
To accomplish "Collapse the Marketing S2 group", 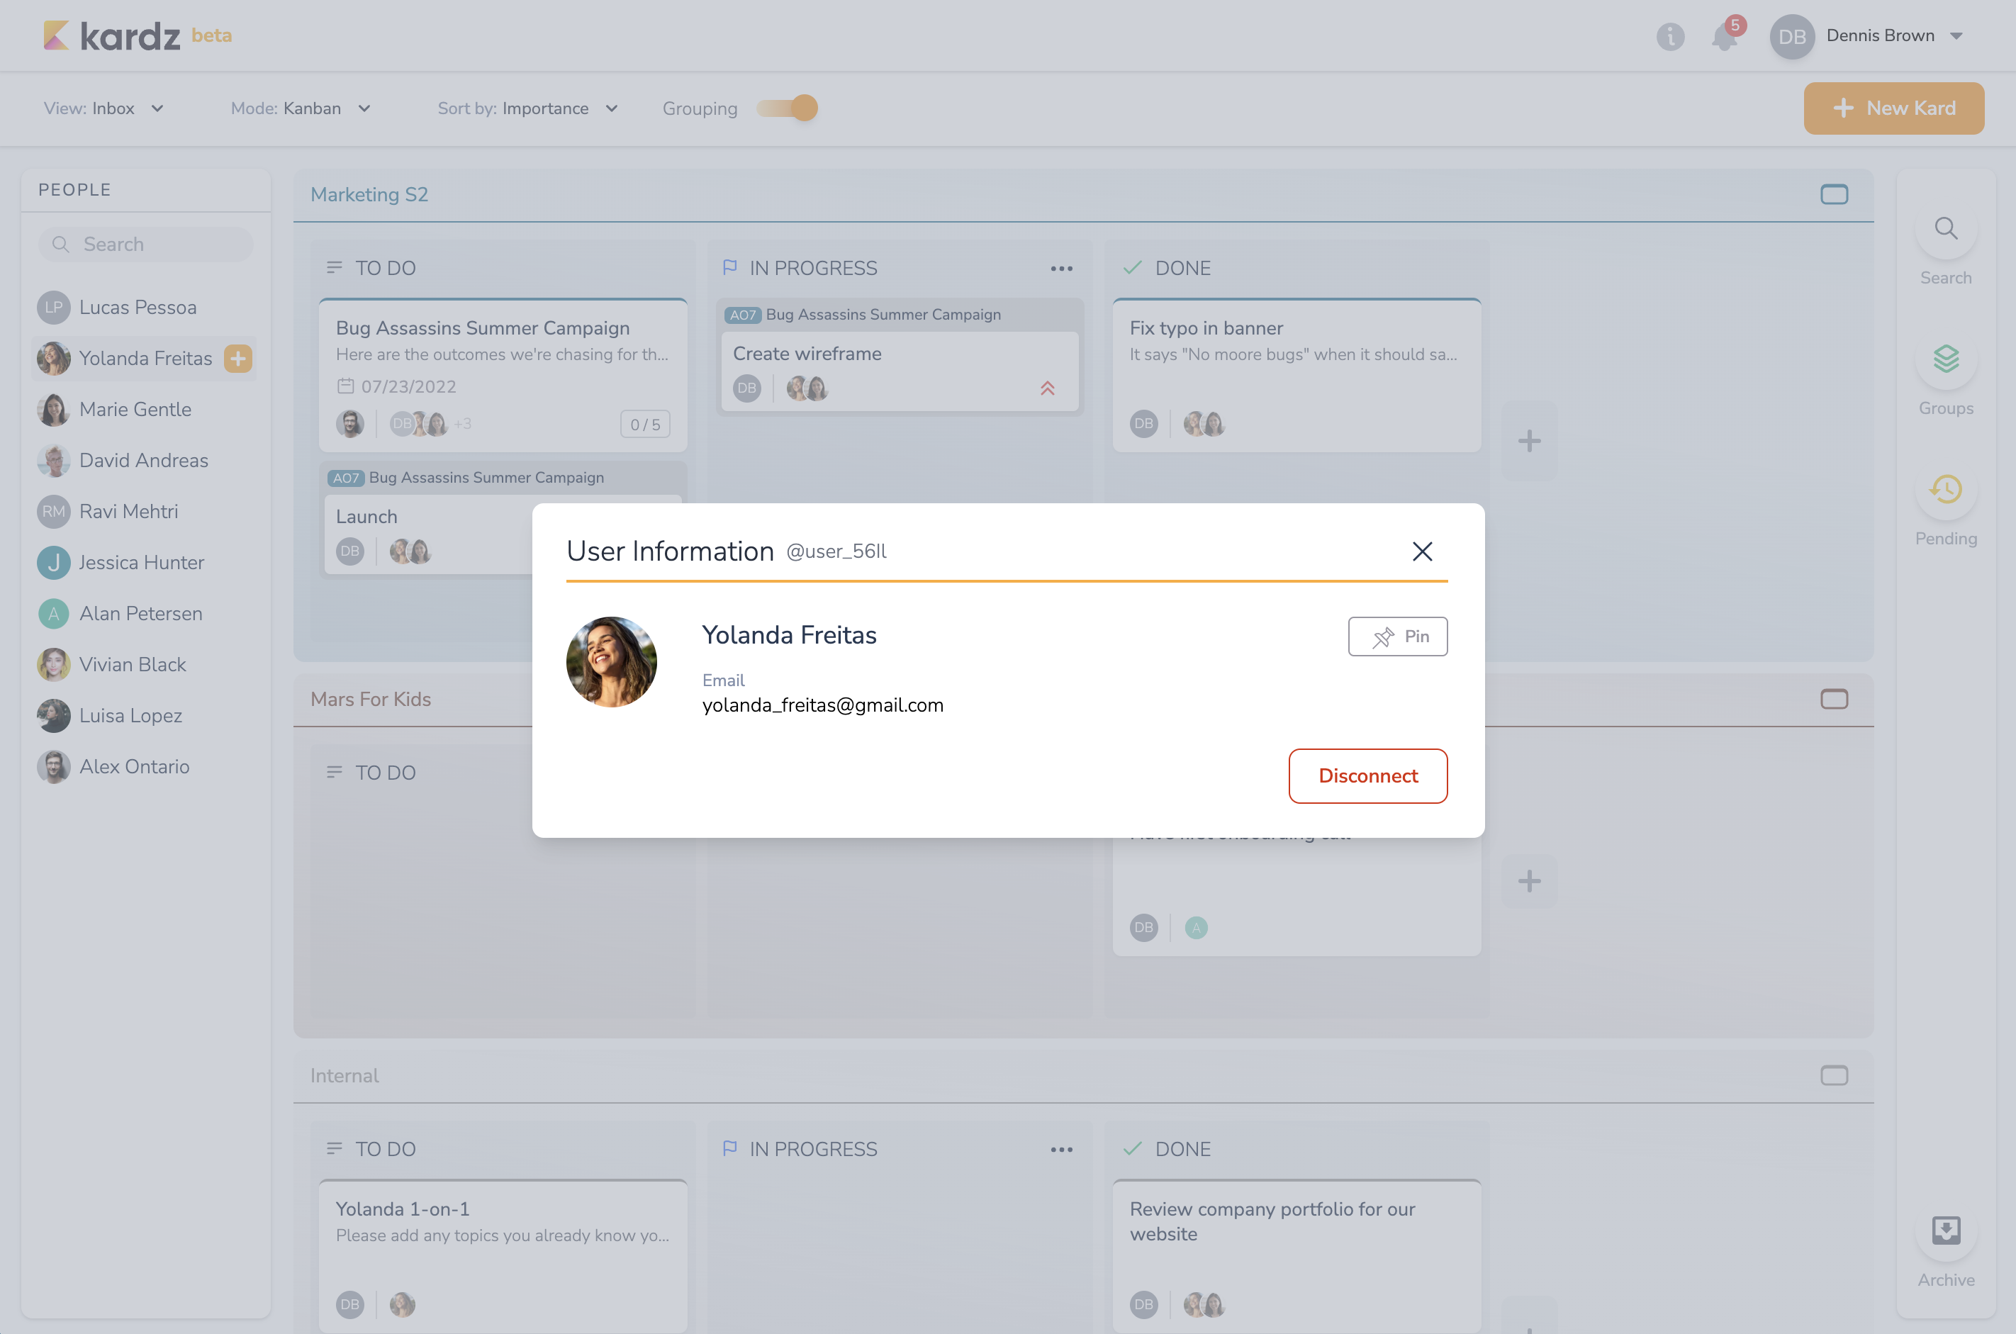I will pyautogui.click(x=1834, y=195).
